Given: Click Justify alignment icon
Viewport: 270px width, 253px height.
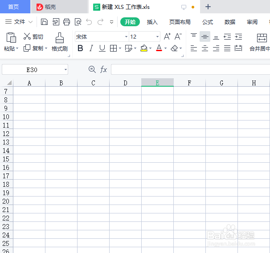Looking at the screenshot, I should [x=227, y=48].
